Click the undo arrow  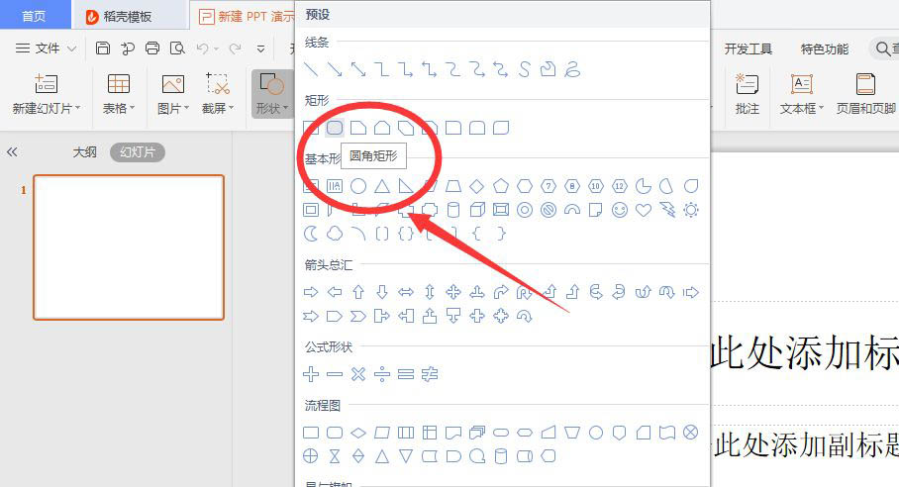pos(202,49)
